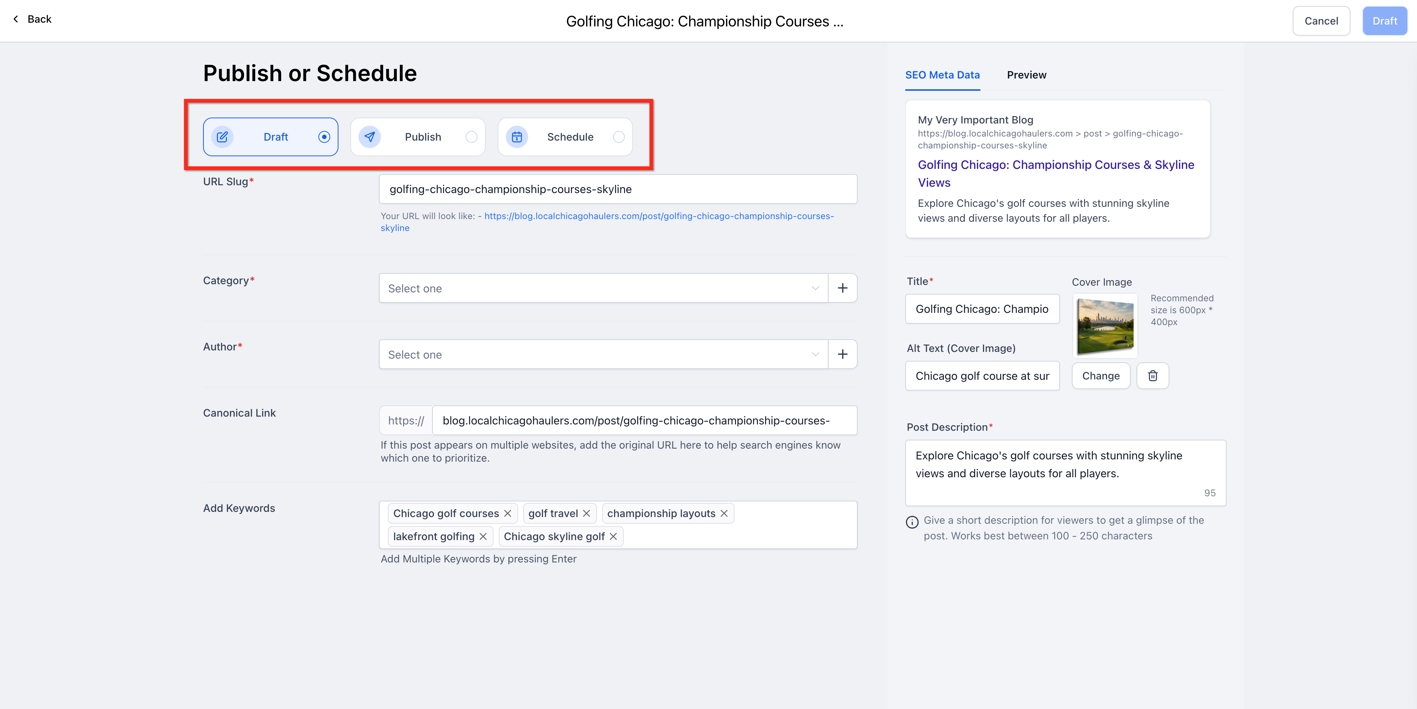
Task: Open the SEO Meta Data tab
Action: (x=942, y=75)
